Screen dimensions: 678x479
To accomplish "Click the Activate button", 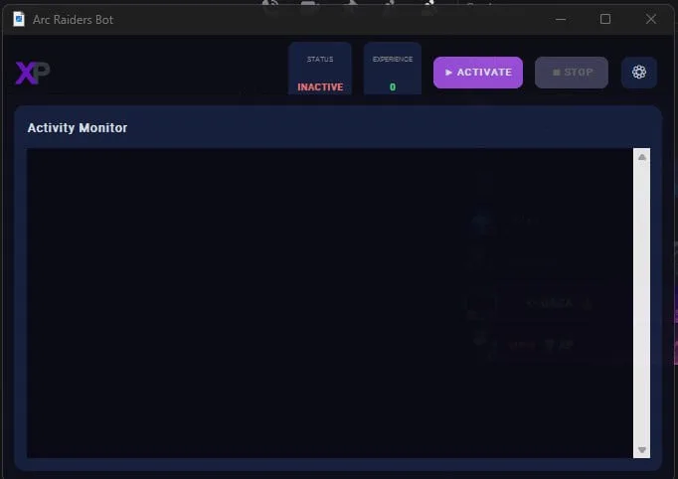I will 478,73.
